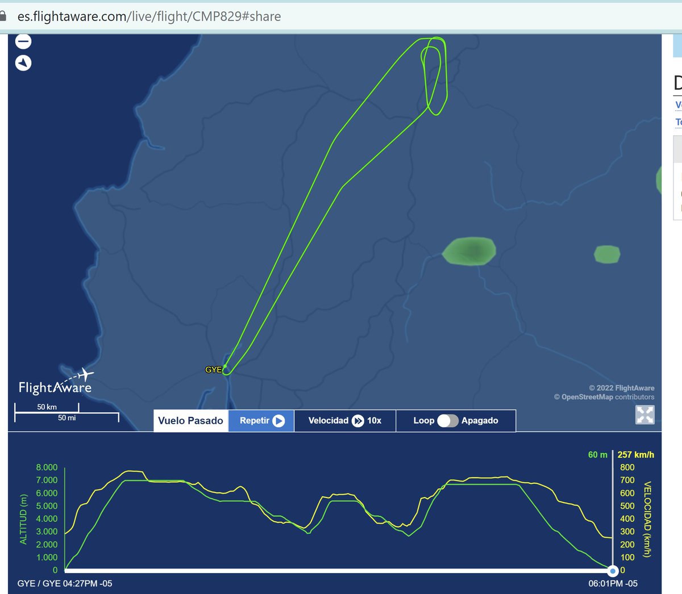This screenshot has width=682, height=594.
Task: Click the site security padlock icon
Action: (x=3, y=16)
